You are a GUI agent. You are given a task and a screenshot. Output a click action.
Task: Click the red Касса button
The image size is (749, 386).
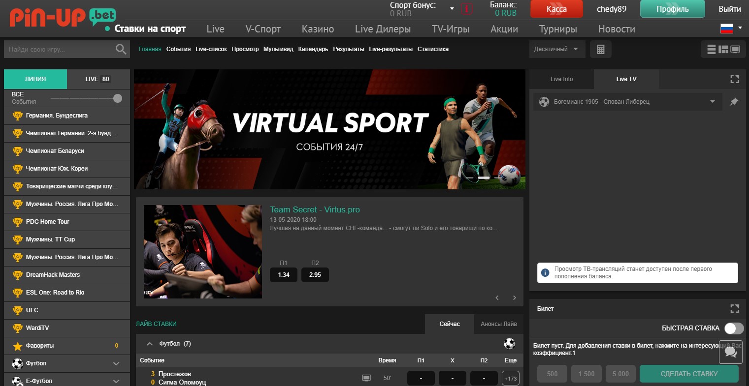[x=556, y=9]
